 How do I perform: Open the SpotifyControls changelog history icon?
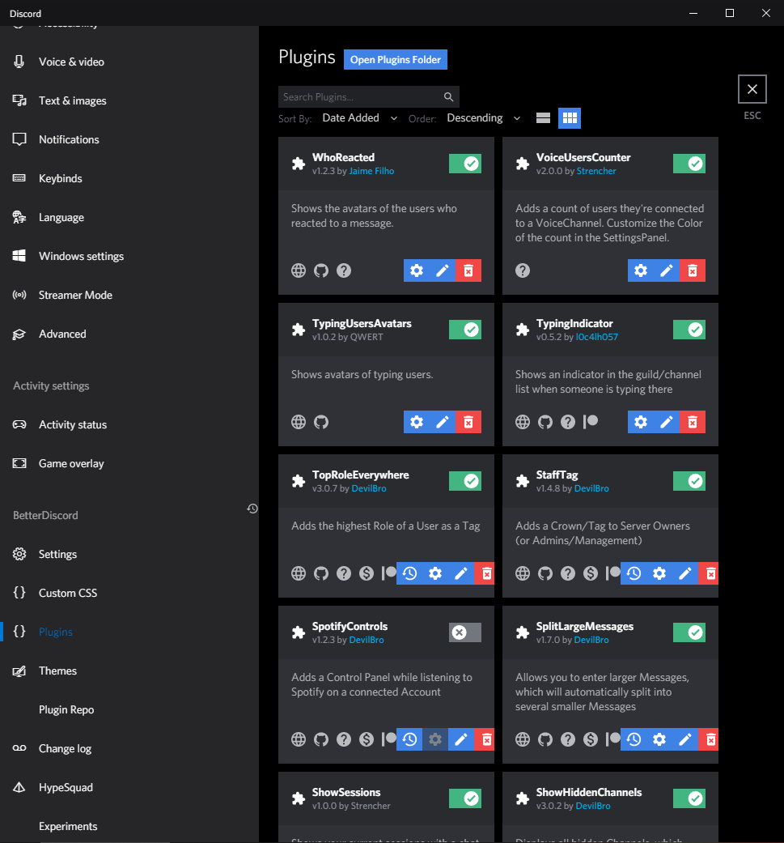[409, 740]
